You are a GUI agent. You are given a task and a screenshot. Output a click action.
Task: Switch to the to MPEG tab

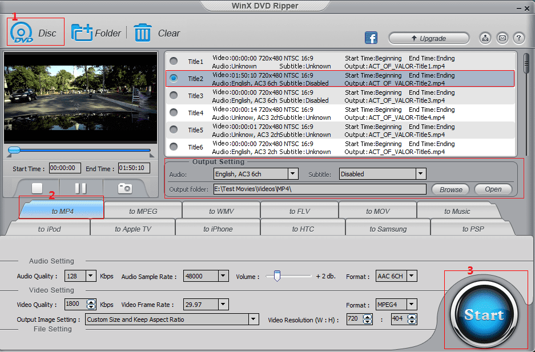[x=143, y=211]
